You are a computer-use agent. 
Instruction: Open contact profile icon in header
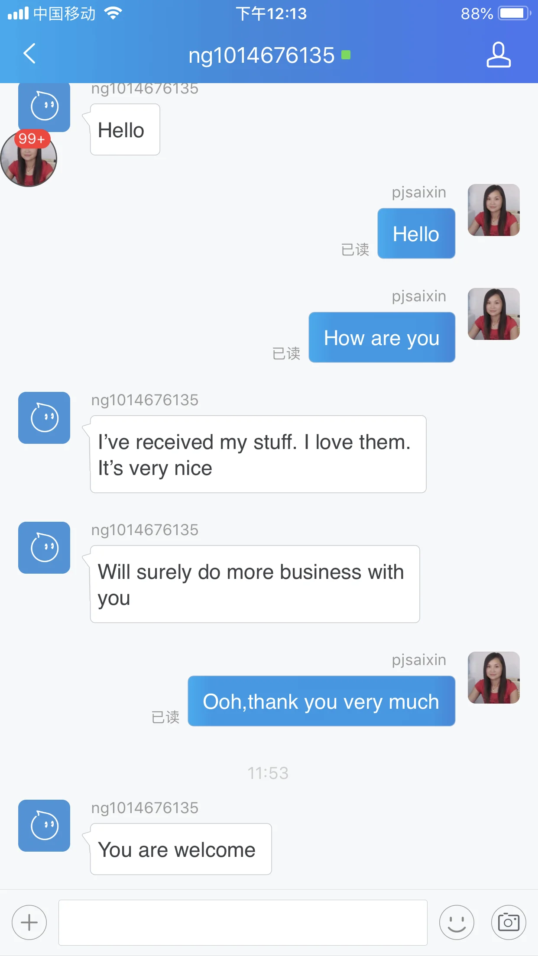(499, 55)
